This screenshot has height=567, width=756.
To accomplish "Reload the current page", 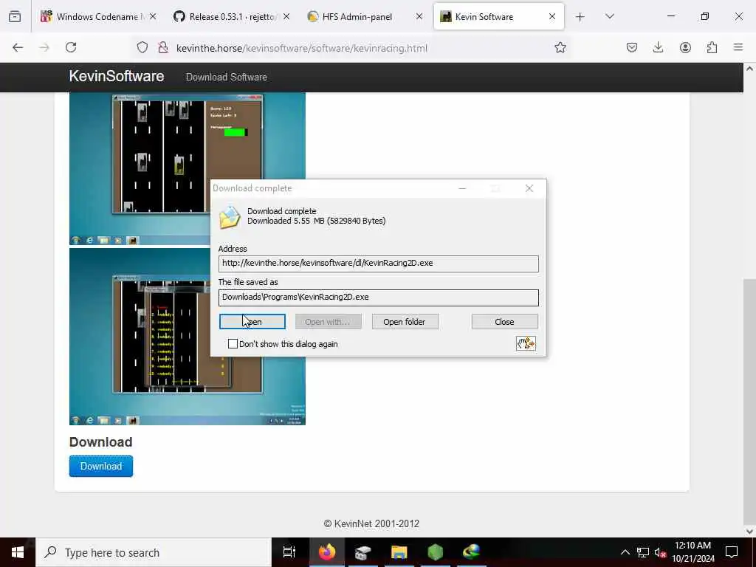I will tap(71, 47).
